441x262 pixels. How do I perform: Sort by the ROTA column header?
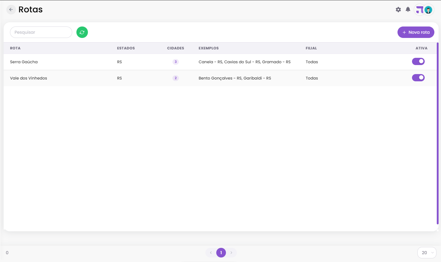[x=15, y=48]
